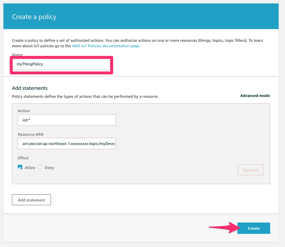
Task: Click the Effect label
Action: 23,158
